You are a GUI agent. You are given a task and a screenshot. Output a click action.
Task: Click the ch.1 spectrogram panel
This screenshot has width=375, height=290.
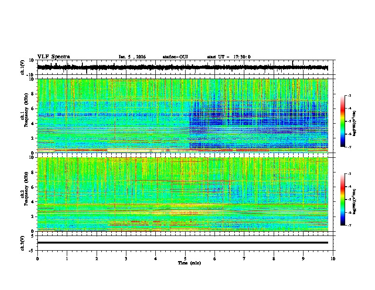[x=183, y=116]
